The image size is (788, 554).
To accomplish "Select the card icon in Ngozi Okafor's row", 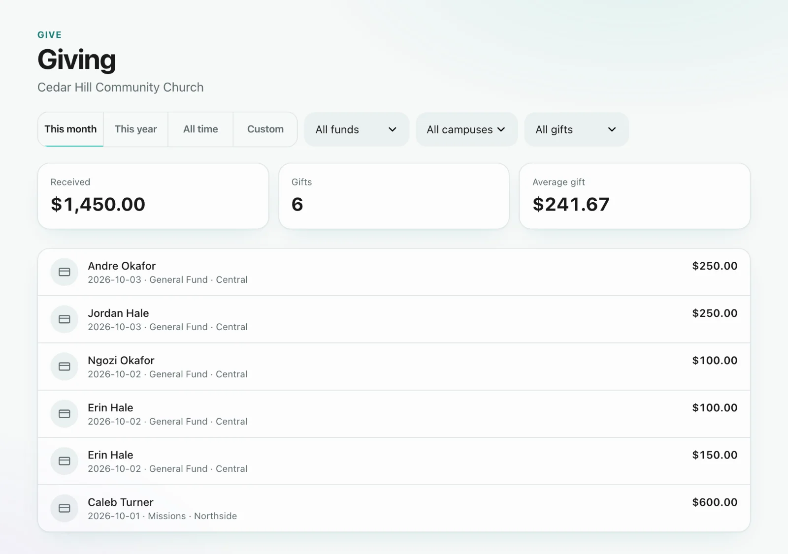I will pyautogui.click(x=65, y=367).
